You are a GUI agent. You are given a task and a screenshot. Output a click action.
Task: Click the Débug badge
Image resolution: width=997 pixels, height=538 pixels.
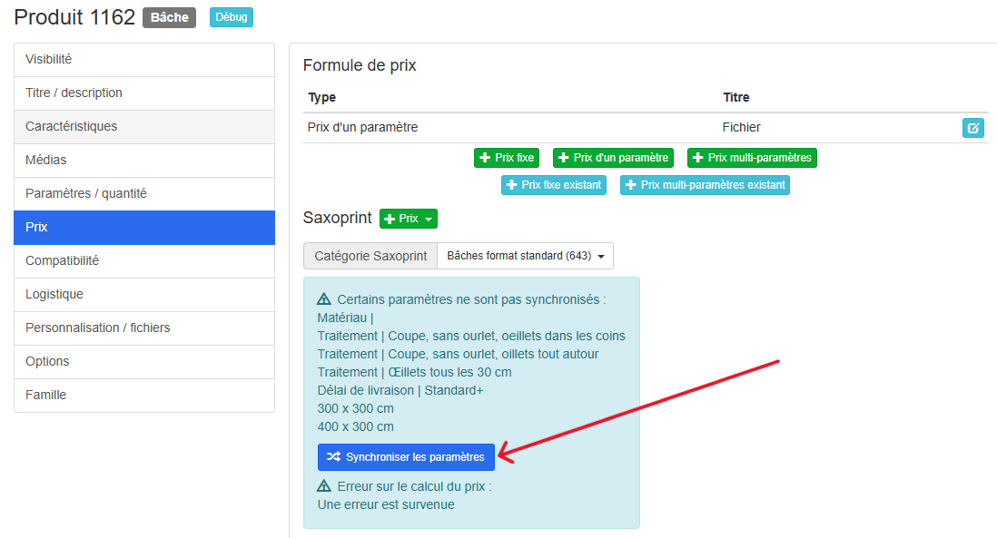click(232, 17)
